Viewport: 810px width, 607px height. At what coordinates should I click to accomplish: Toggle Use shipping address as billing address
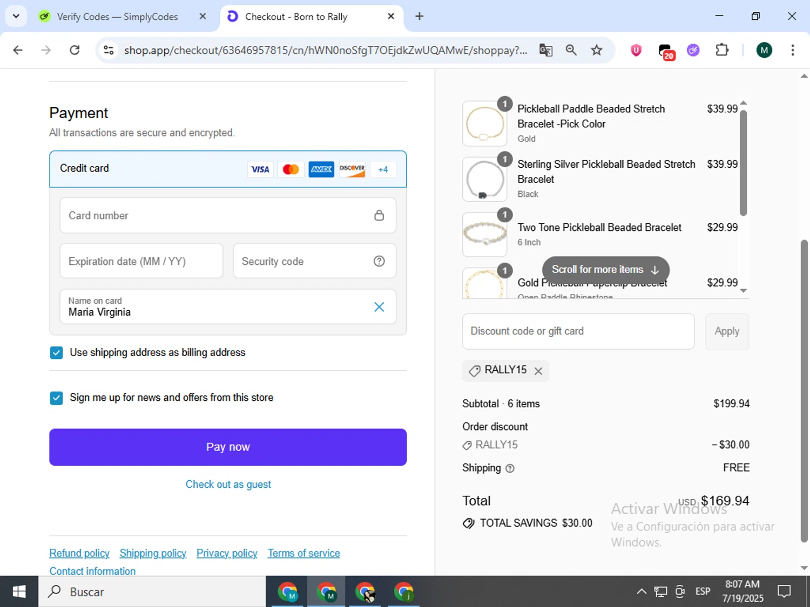coord(56,353)
